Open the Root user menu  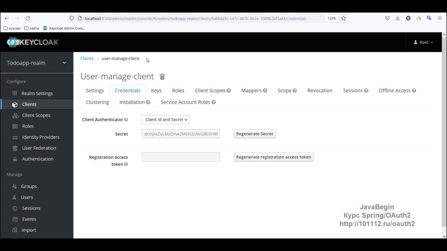(423, 42)
